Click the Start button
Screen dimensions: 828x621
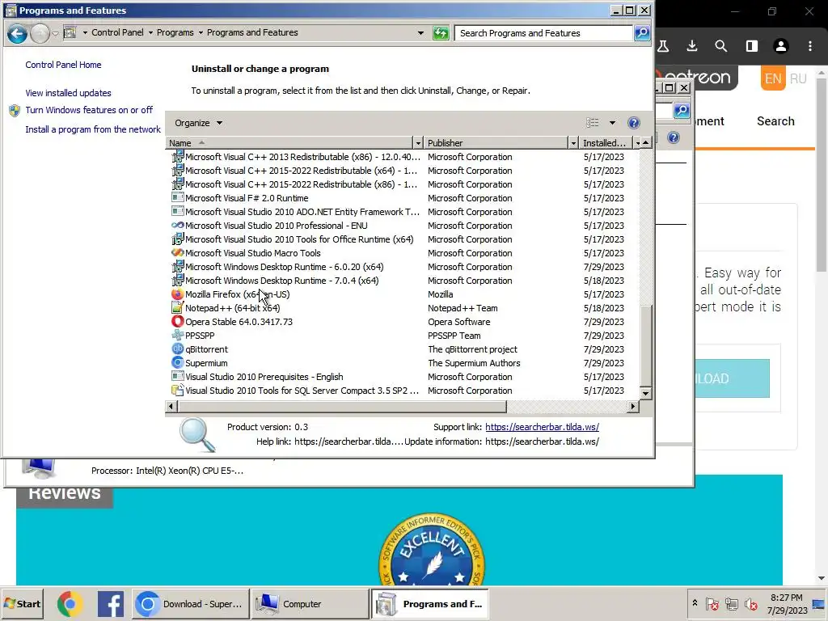click(x=22, y=604)
